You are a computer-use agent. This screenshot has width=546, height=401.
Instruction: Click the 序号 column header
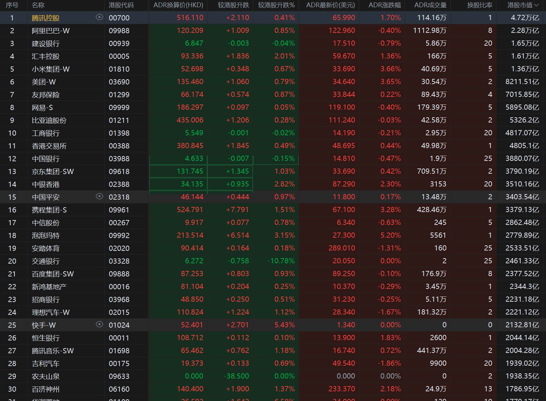click(x=12, y=5)
